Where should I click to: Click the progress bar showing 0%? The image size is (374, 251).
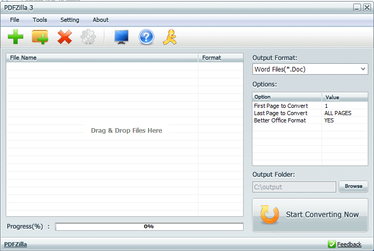[149, 227]
